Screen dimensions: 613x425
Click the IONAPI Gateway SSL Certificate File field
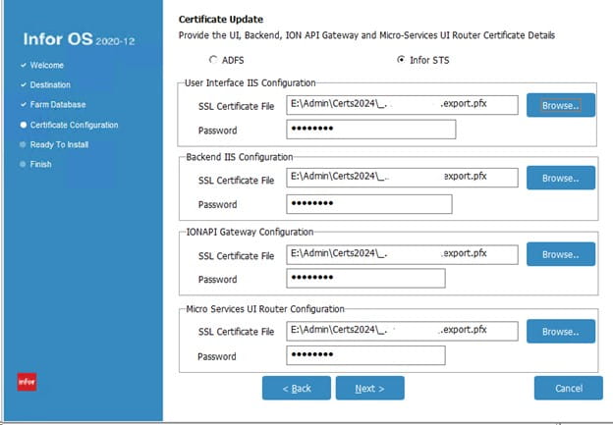pyautogui.click(x=403, y=254)
